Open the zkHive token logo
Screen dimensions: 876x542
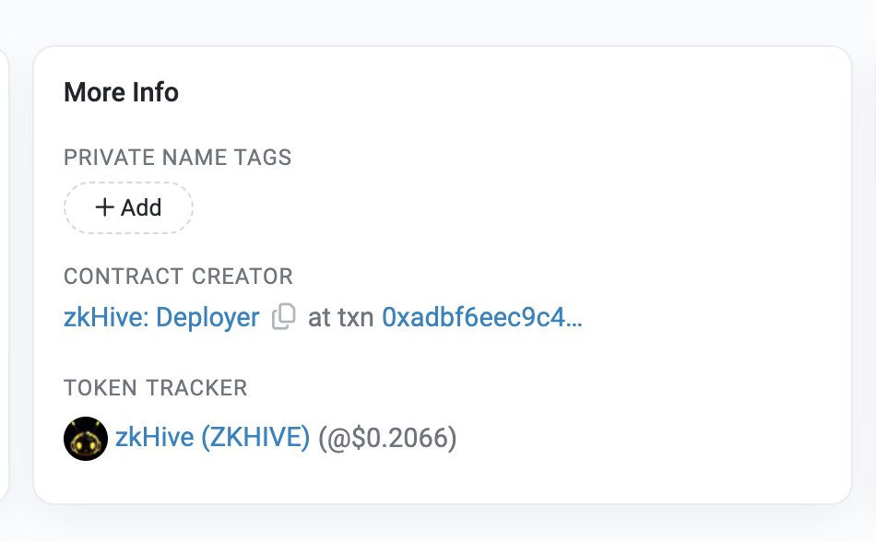[86, 438]
